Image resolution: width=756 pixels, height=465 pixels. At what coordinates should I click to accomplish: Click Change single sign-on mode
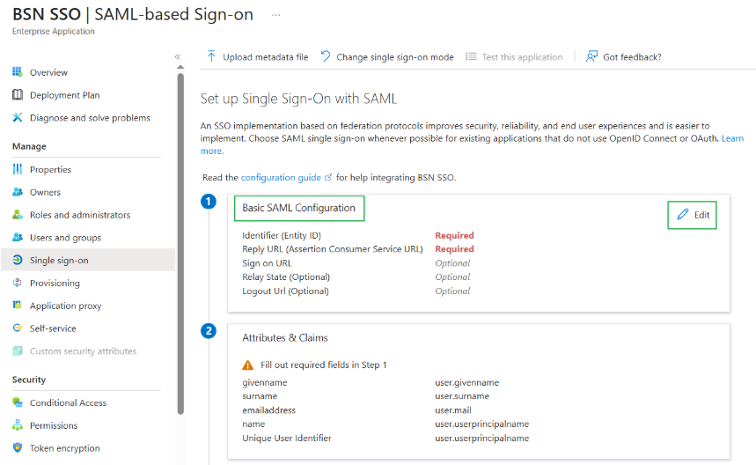[387, 57]
